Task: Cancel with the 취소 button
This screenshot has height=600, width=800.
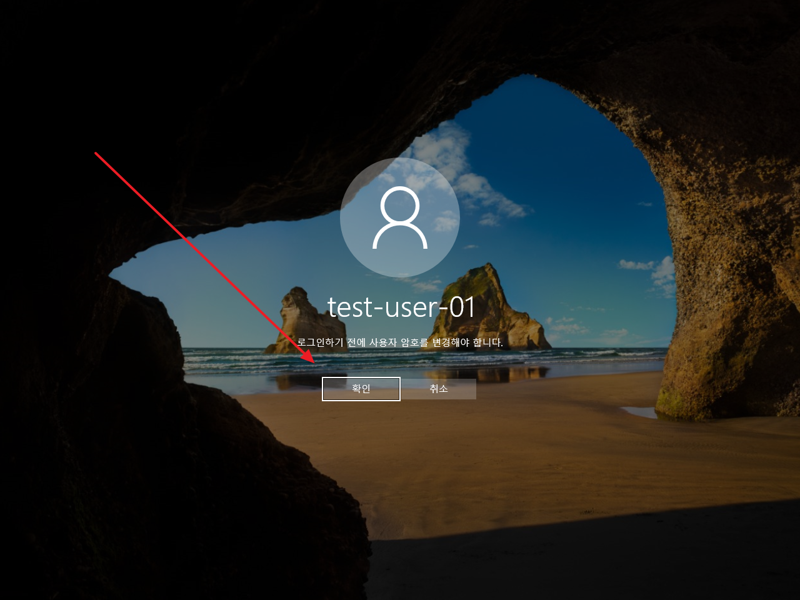Action: click(x=439, y=389)
